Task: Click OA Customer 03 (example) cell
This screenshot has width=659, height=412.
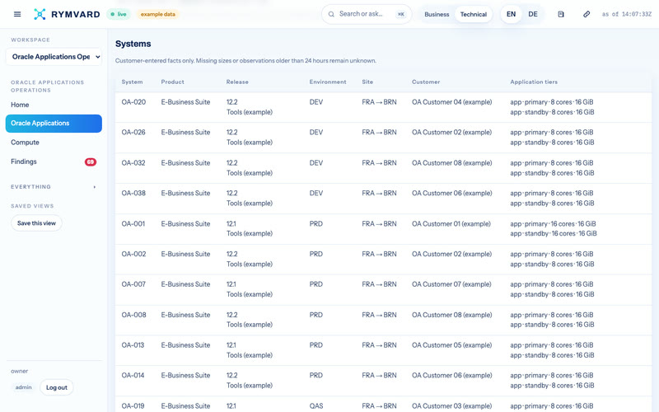Action: (x=451, y=406)
